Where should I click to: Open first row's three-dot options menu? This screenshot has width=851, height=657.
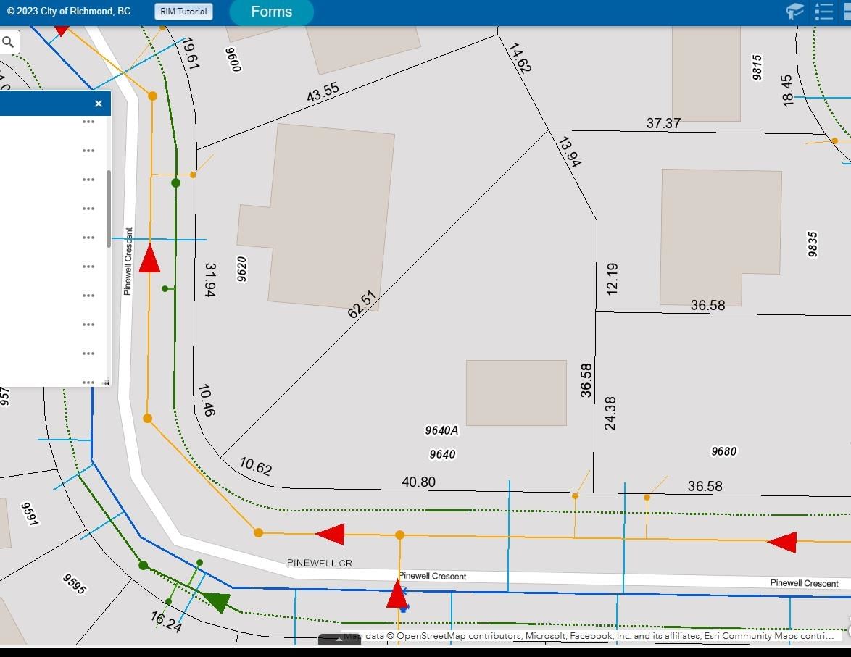88,122
